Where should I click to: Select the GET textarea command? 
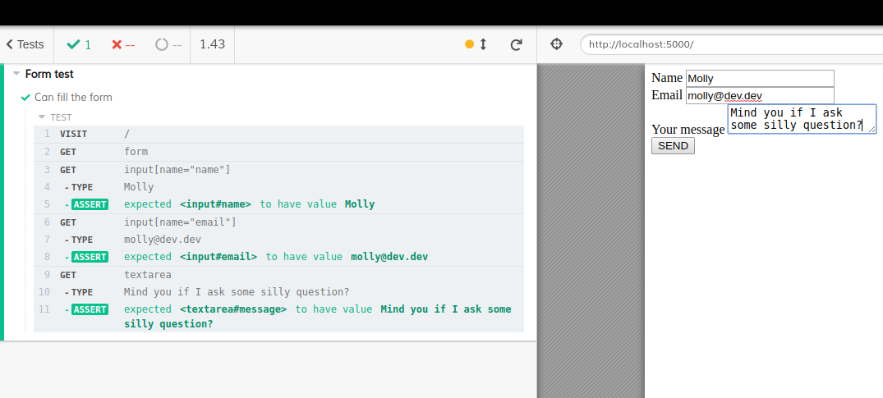point(278,275)
